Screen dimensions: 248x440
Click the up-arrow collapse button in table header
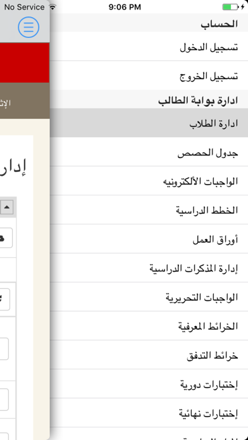pos(7,207)
